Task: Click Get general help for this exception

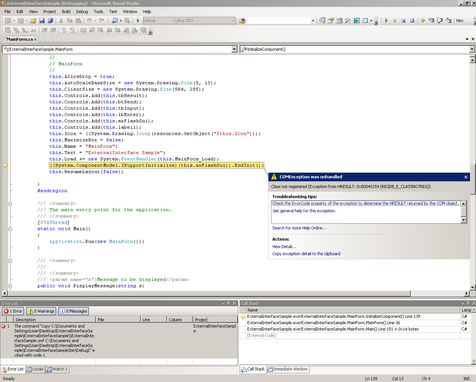Action: [304, 211]
